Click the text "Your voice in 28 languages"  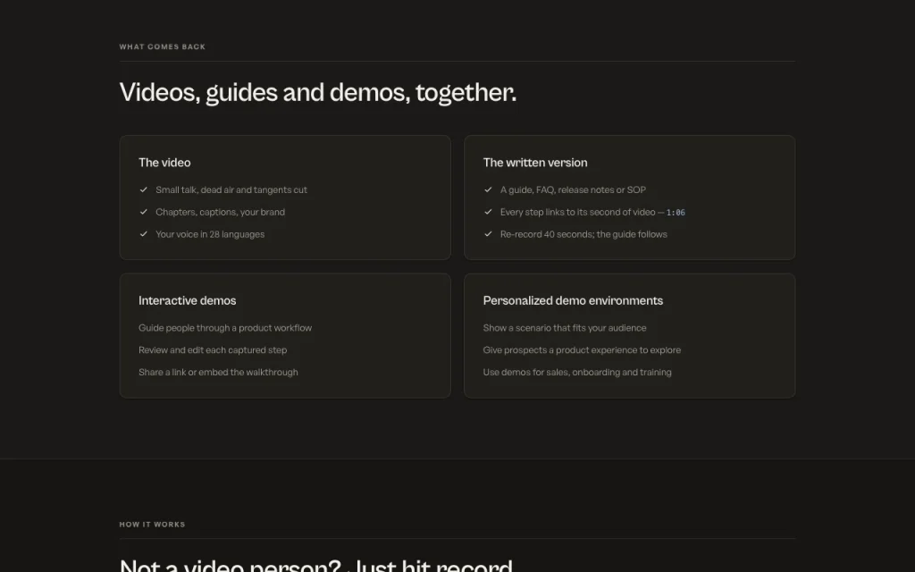point(210,234)
